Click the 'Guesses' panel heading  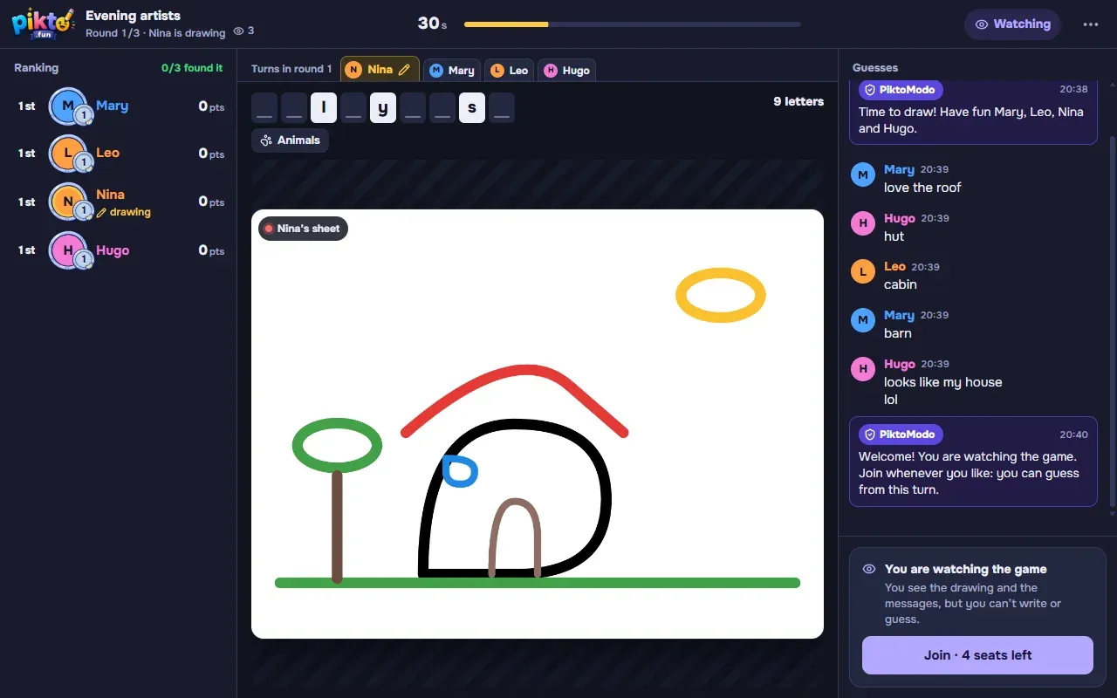click(875, 68)
